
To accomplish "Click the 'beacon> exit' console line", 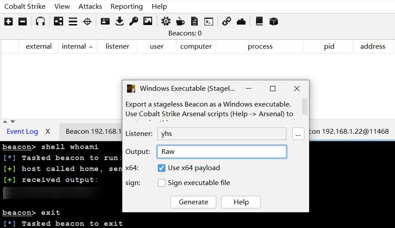I will click(31, 213).
